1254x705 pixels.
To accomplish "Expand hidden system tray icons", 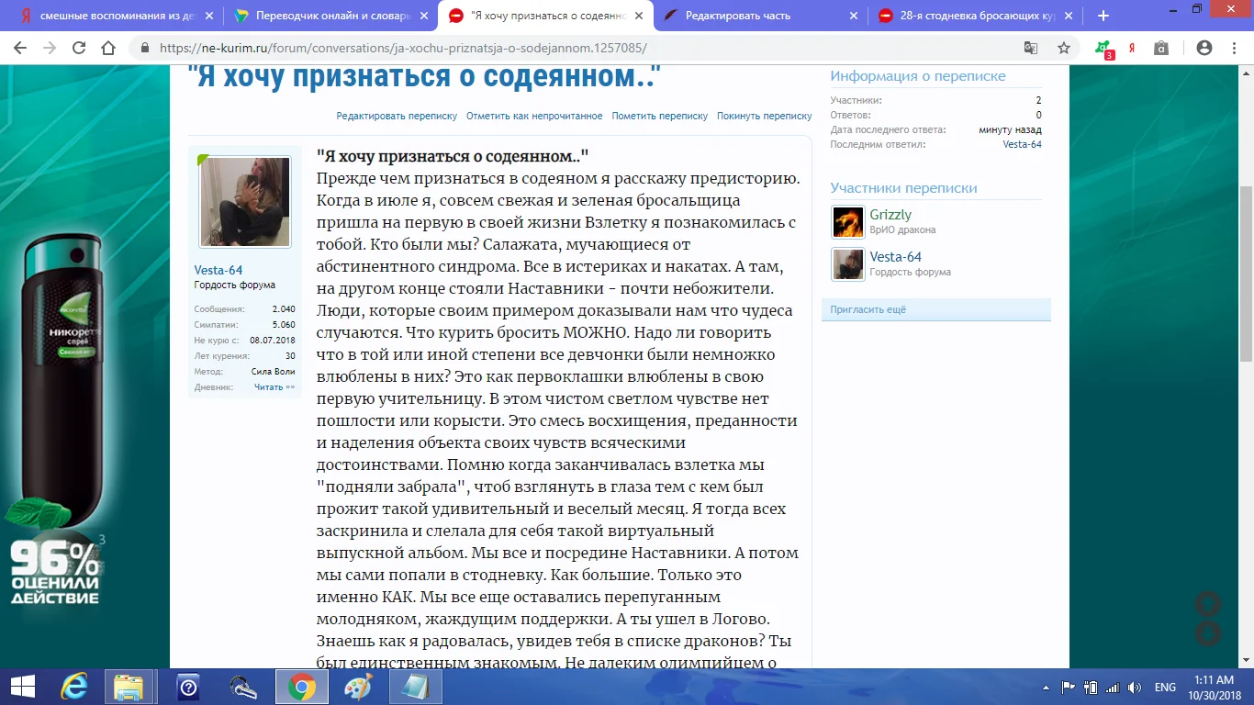I will pos(1047,686).
